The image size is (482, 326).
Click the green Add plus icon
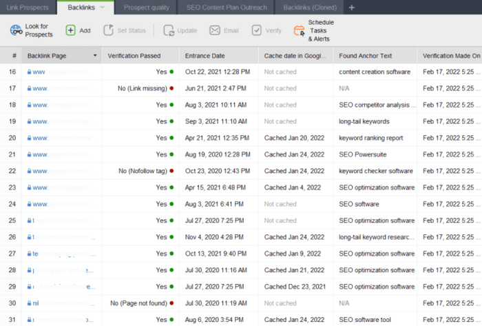pos(70,30)
